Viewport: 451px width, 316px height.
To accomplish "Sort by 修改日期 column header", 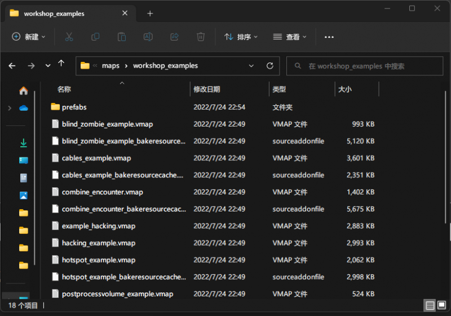I will coord(206,89).
